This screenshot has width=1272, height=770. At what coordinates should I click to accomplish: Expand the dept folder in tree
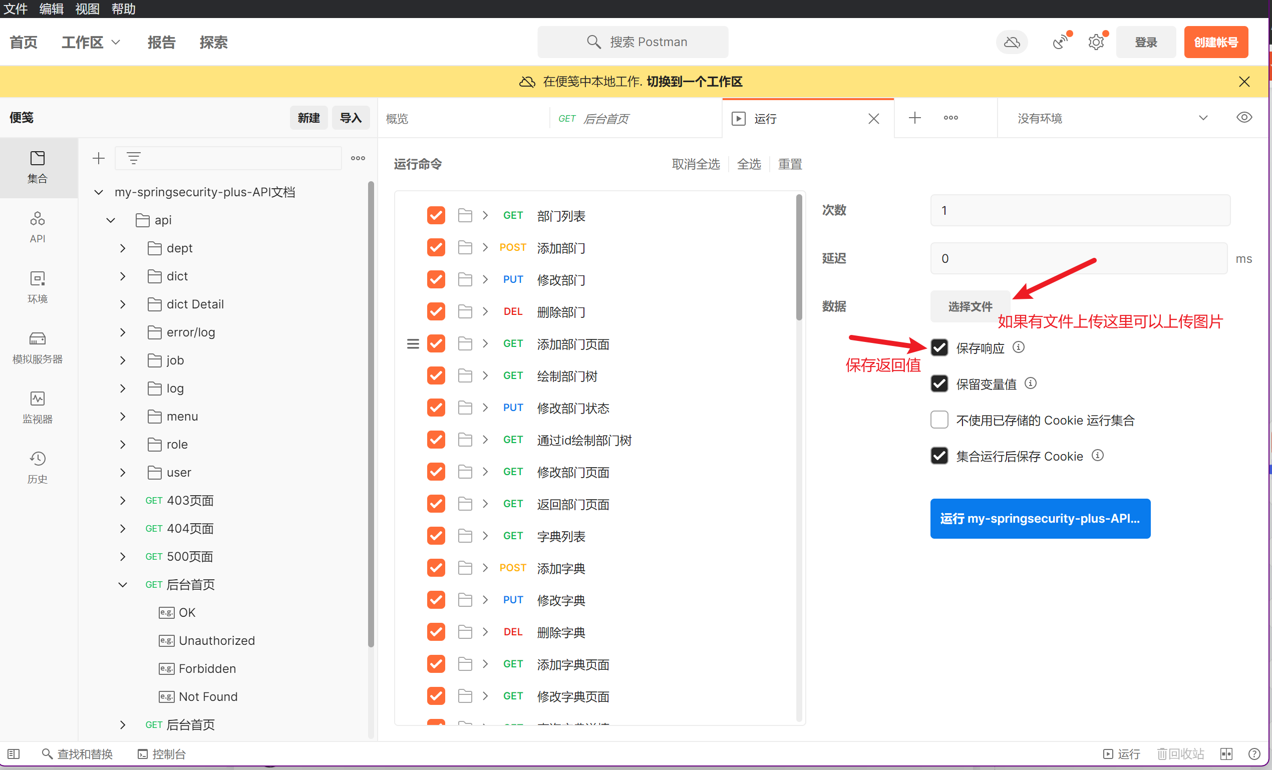[123, 248]
